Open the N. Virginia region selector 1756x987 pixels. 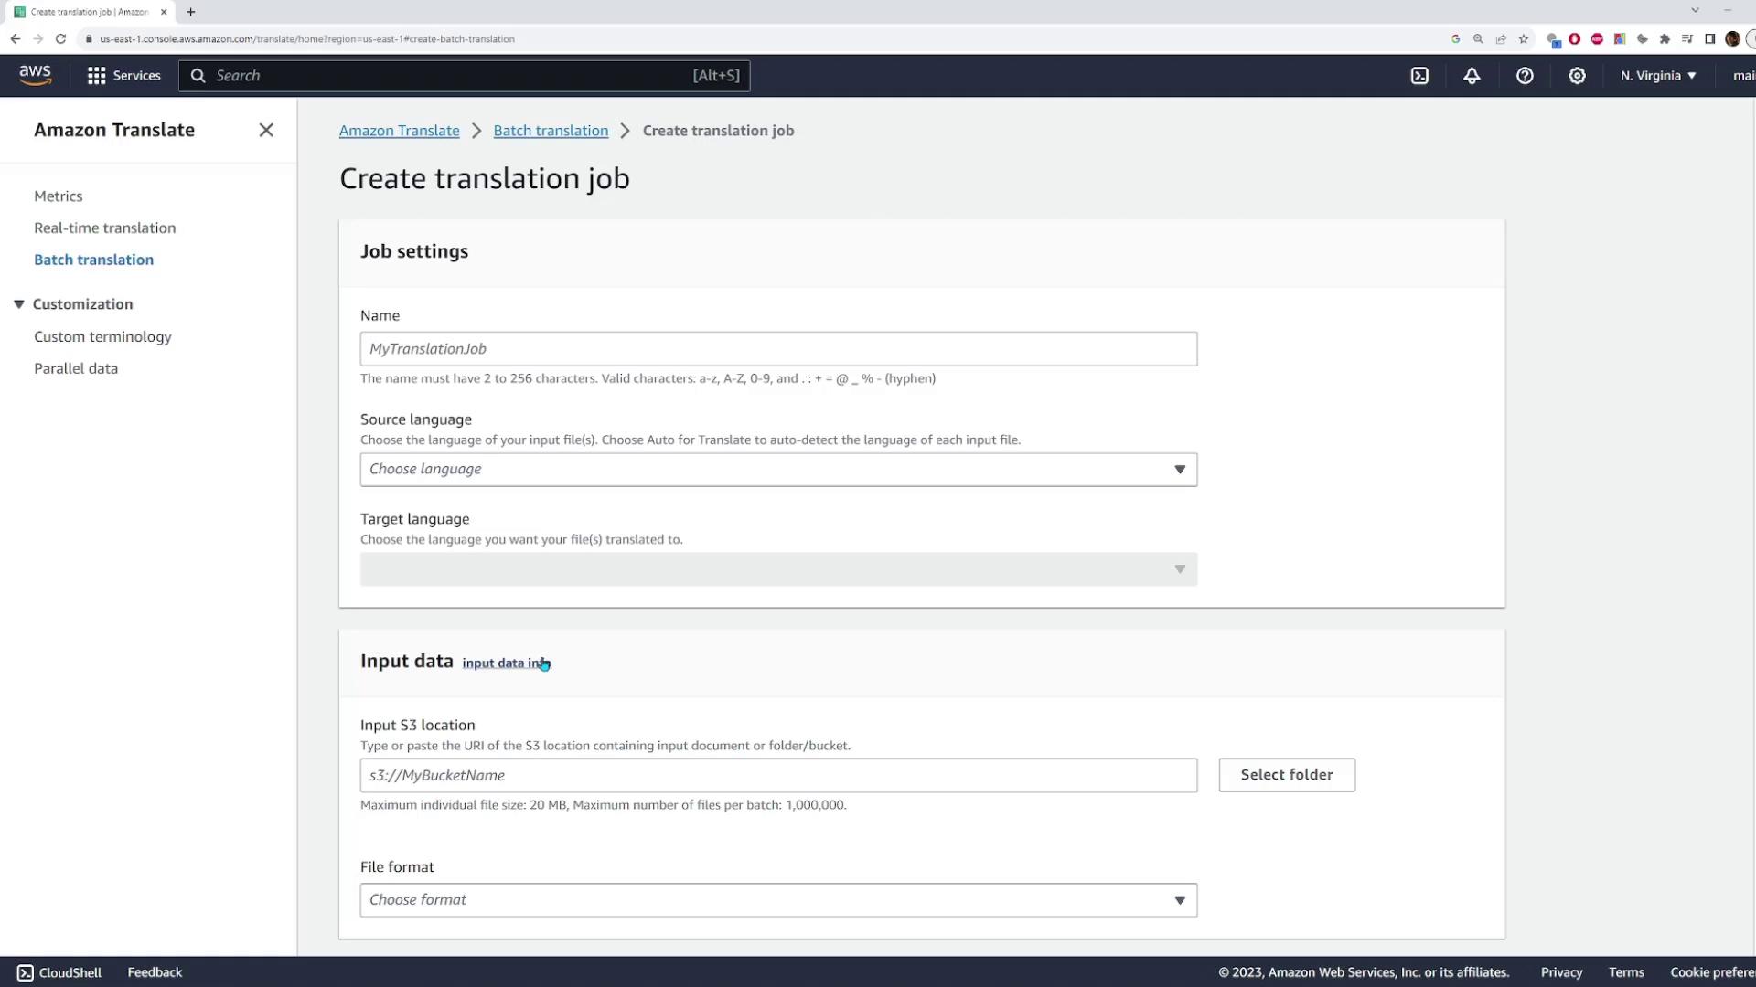point(1657,76)
